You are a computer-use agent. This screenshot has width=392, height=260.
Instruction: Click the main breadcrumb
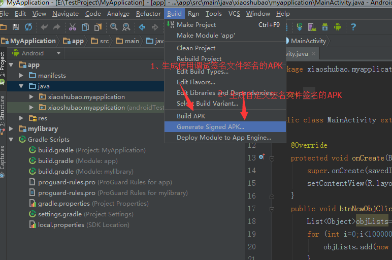127,41
